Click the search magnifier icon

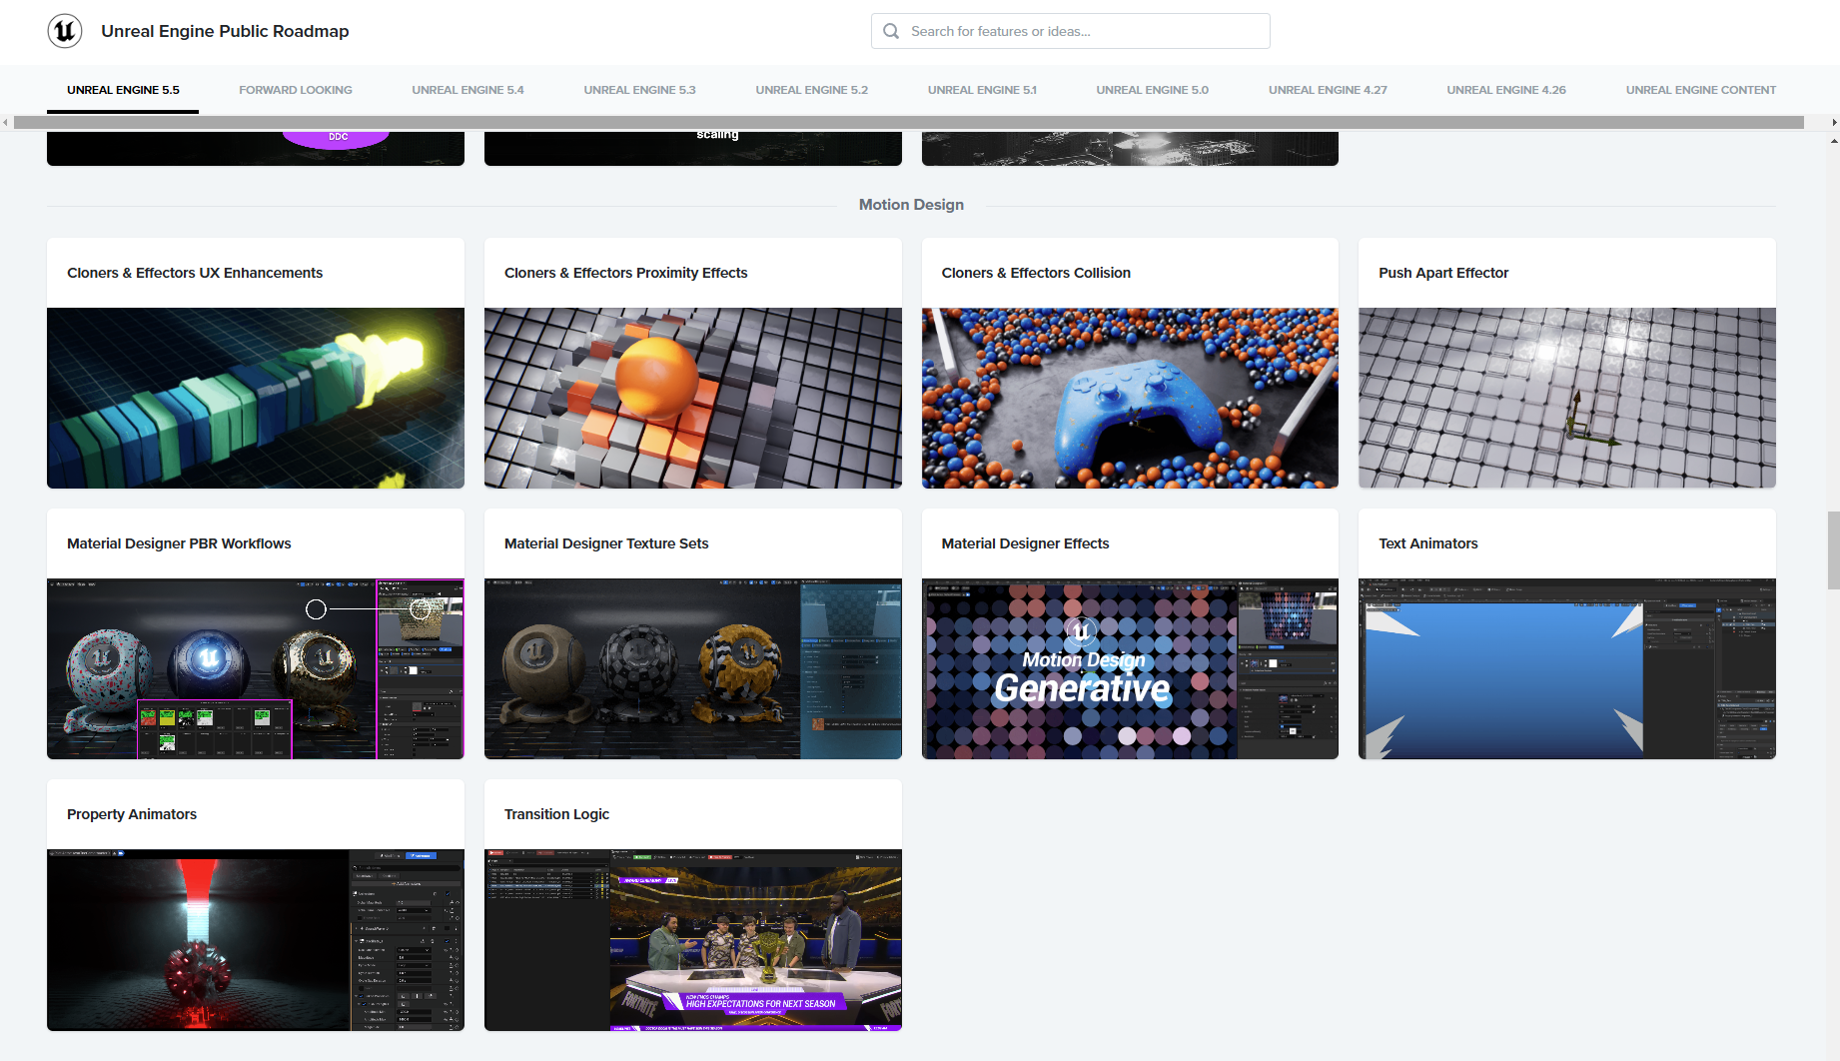[891, 31]
